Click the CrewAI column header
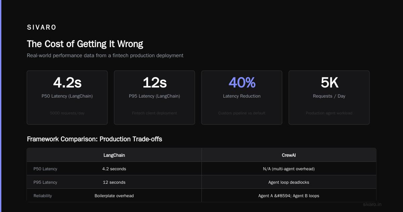403x212 pixels. coord(289,155)
